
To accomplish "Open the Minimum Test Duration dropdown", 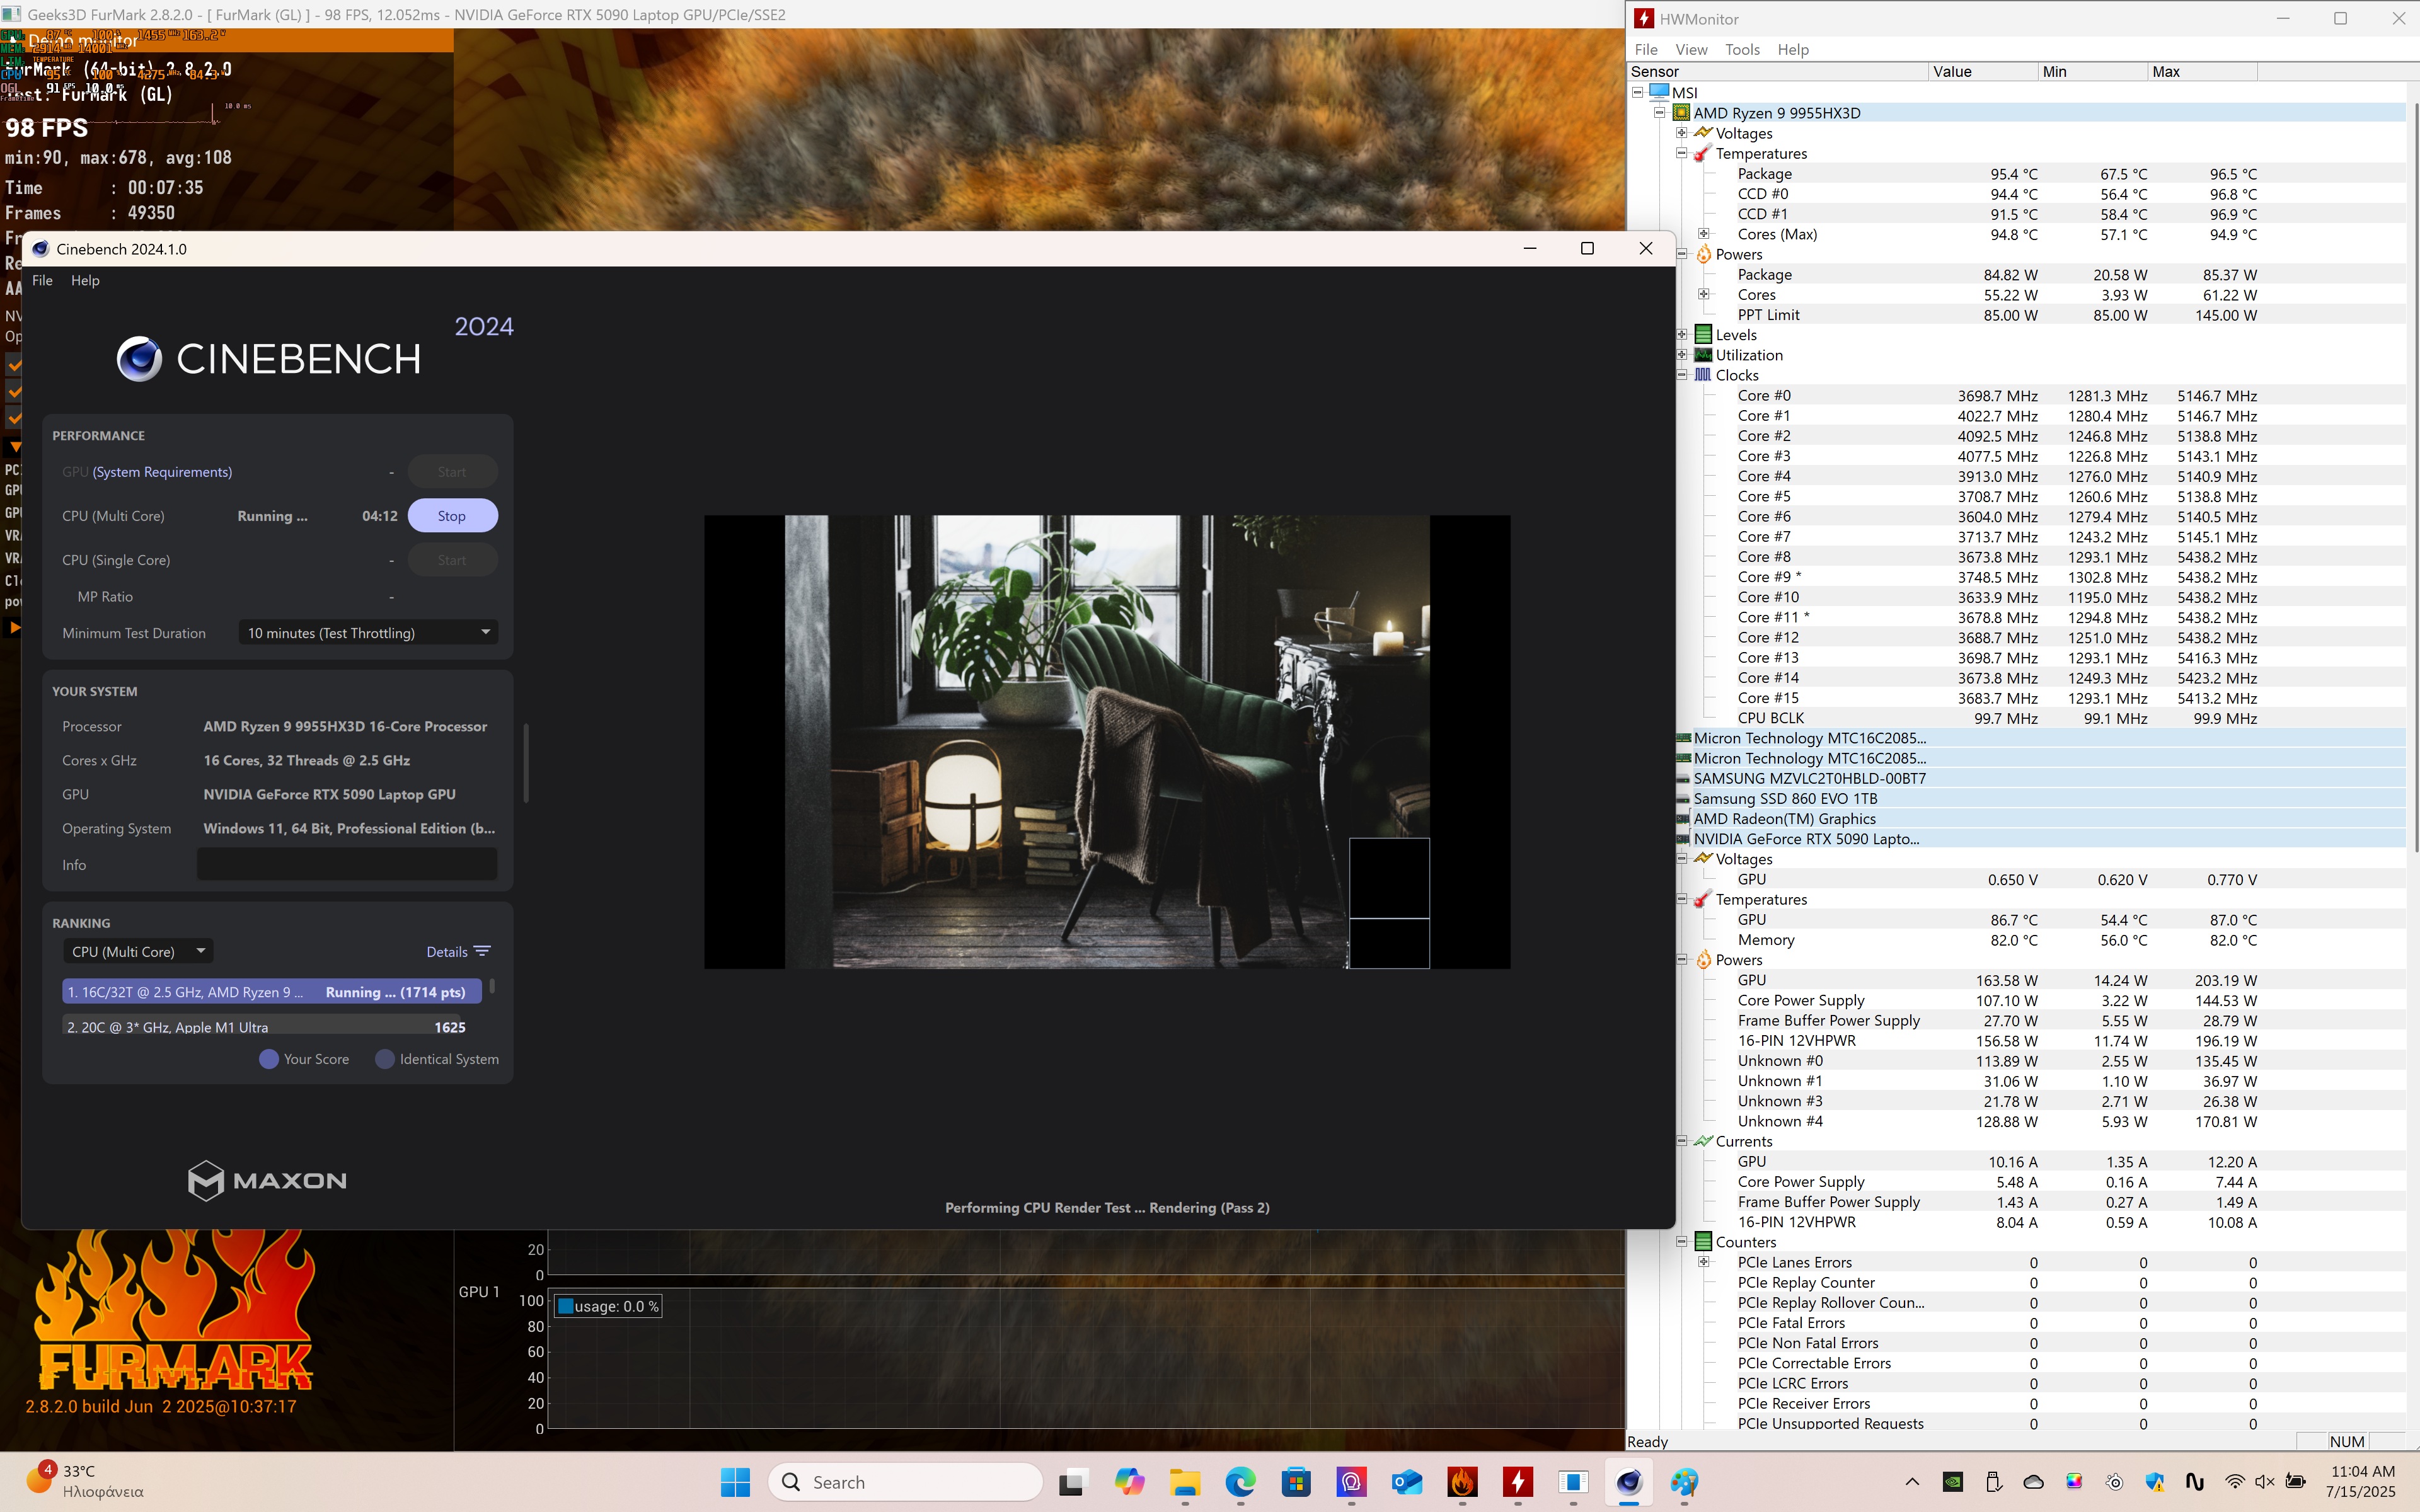I will point(368,633).
